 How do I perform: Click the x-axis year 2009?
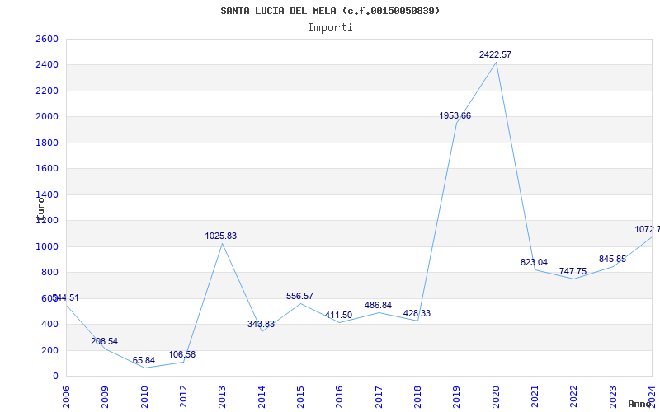pos(106,397)
